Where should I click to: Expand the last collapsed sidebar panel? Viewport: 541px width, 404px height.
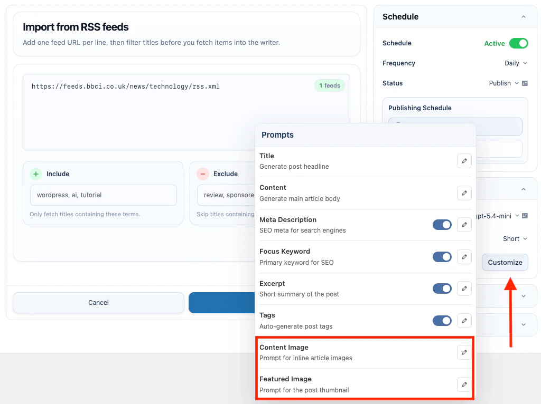click(524, 324)
